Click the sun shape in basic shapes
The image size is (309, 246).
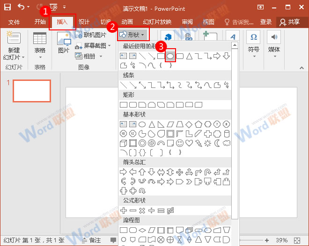208,143
